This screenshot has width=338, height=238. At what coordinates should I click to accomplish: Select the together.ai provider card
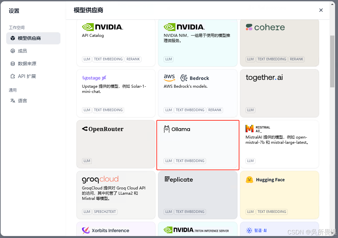(x=279, y=93)
